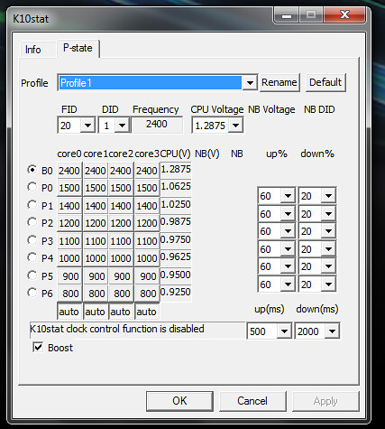Click the Frequency field showing 2400
The image size is (385, 429).
click(157, 125)
